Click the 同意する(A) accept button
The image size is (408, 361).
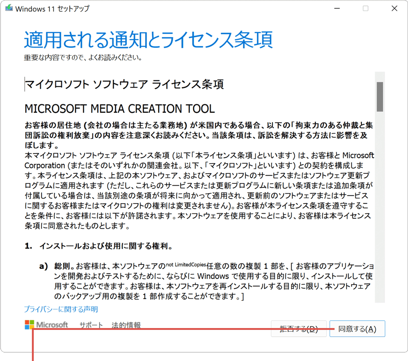357,328
